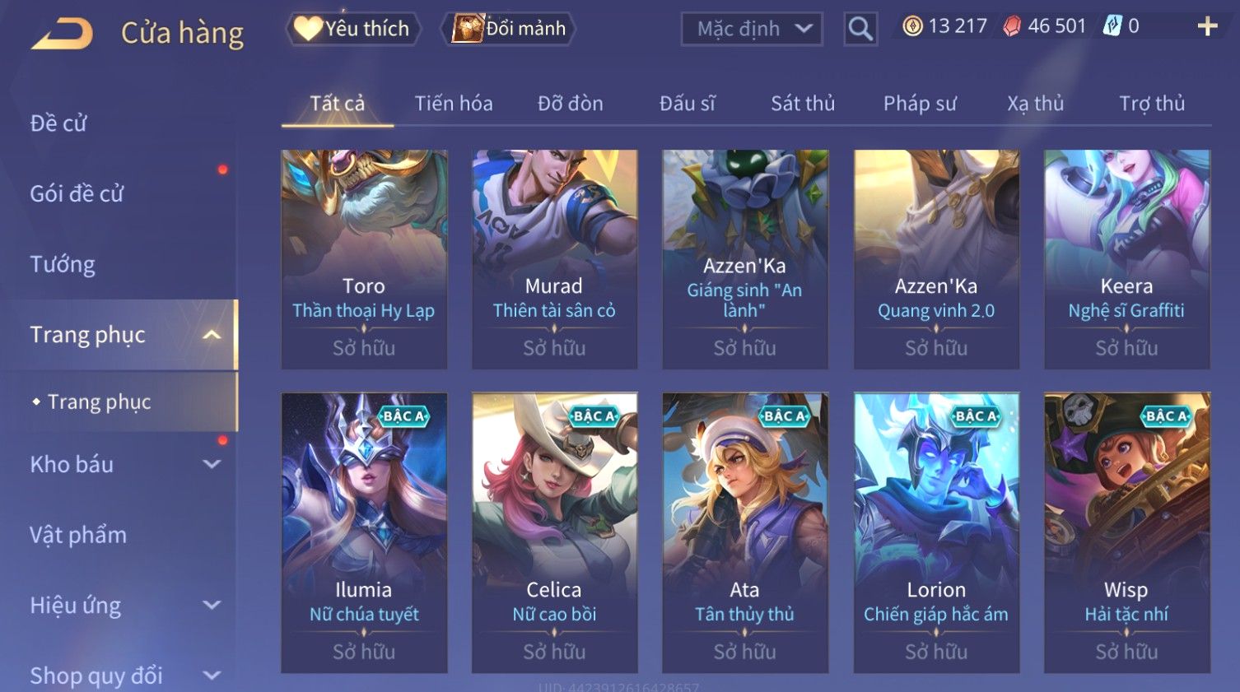
Task: Expand the Hiệu ứng sidebar section
Action: point(212,605)
